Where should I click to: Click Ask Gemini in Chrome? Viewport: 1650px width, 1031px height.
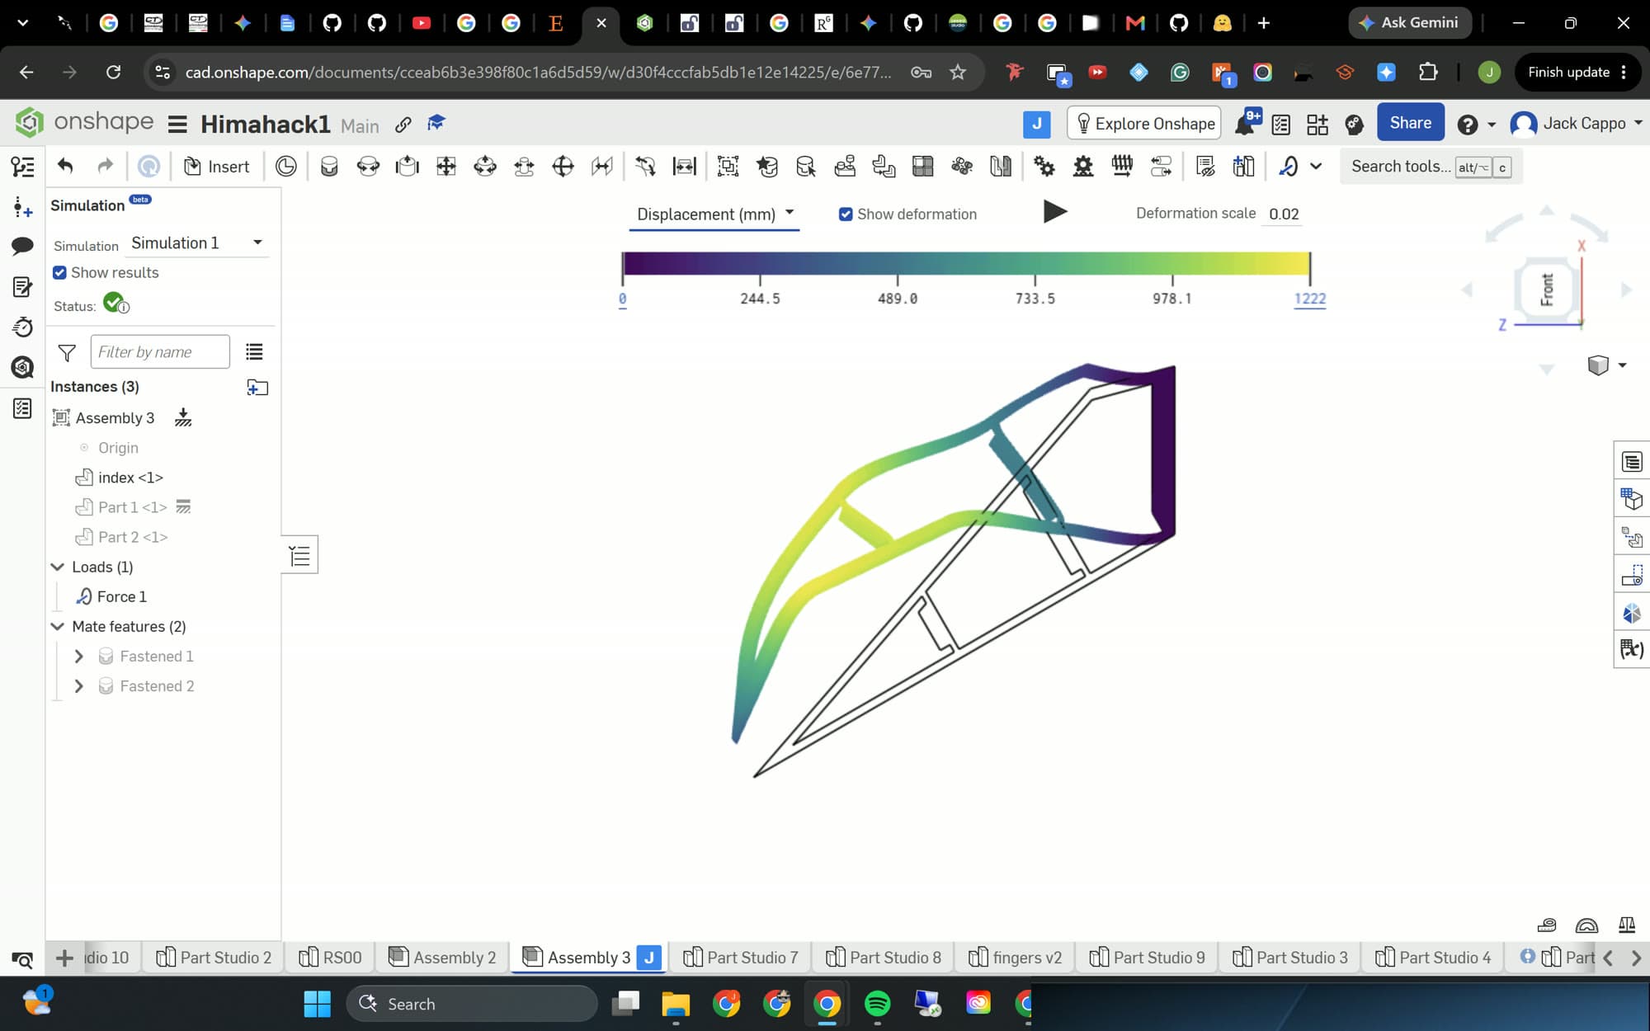coord(1409,23)
